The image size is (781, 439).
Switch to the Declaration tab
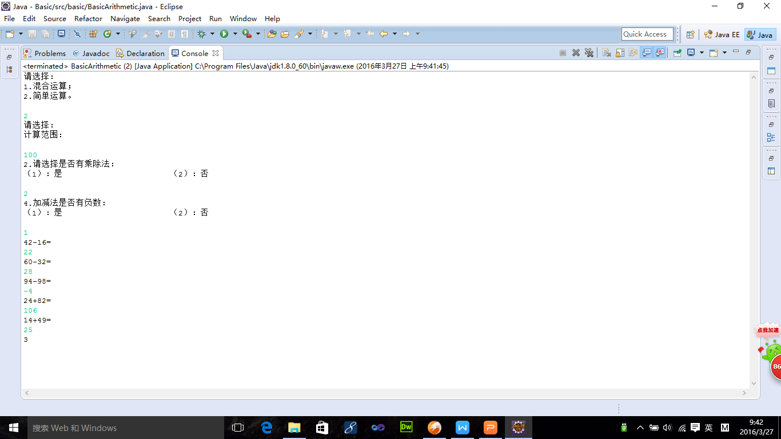tap(140, 53)
